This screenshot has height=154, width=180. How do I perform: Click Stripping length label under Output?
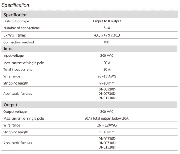[x=16, y=132]
